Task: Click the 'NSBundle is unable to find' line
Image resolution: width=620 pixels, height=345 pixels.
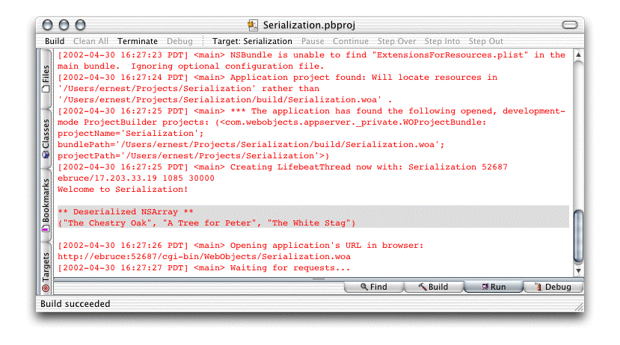Action: tap(312, 55)
